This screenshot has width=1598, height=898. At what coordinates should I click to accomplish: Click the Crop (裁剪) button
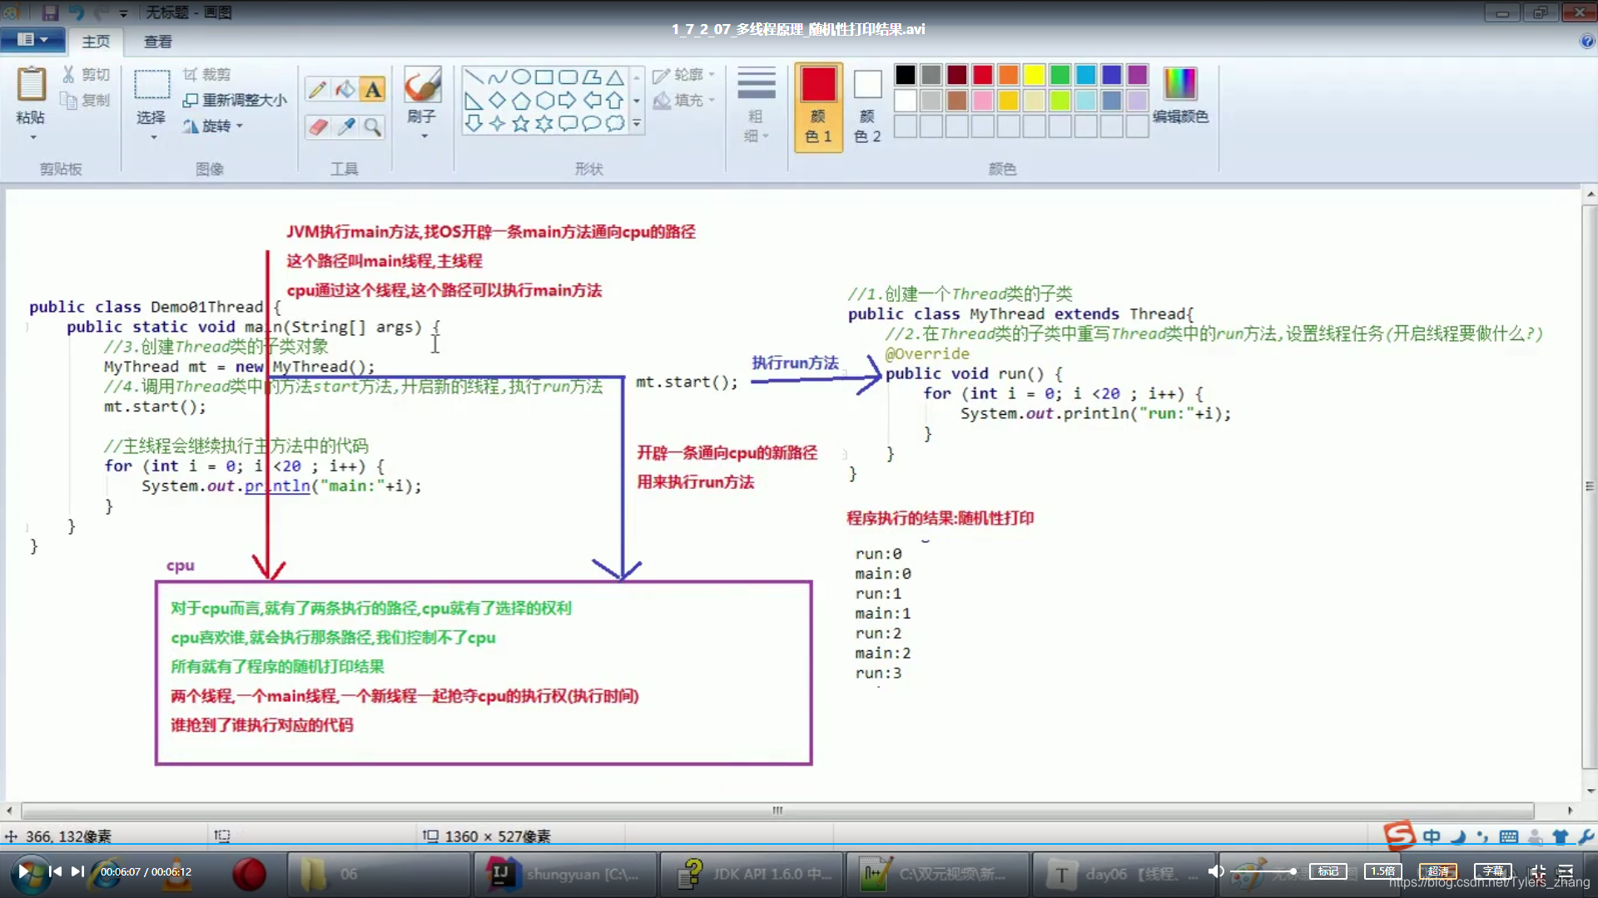(x=206, y=75)
